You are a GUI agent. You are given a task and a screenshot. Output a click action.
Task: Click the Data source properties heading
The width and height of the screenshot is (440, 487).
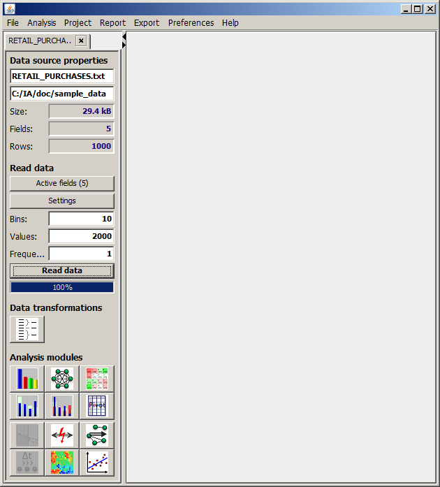click(59, 60)
